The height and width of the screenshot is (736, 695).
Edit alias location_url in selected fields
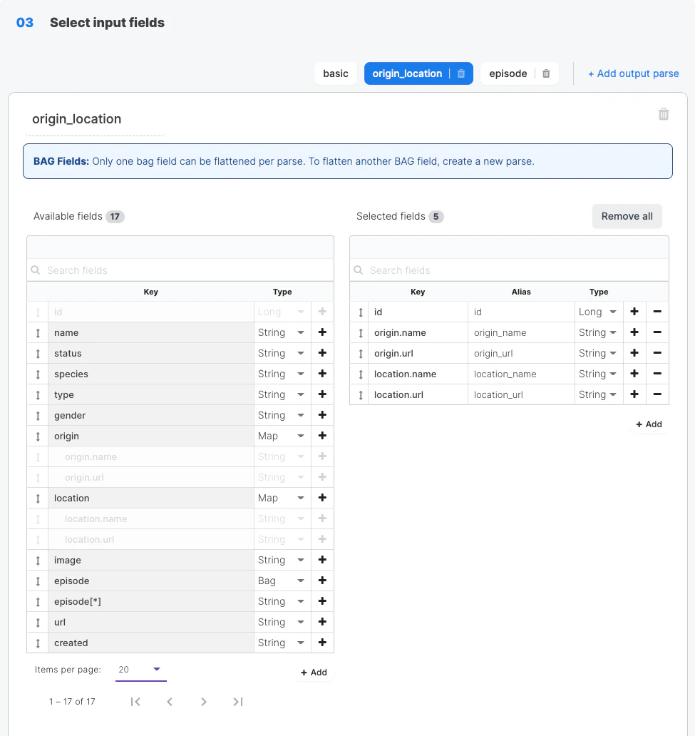[521, 394]
